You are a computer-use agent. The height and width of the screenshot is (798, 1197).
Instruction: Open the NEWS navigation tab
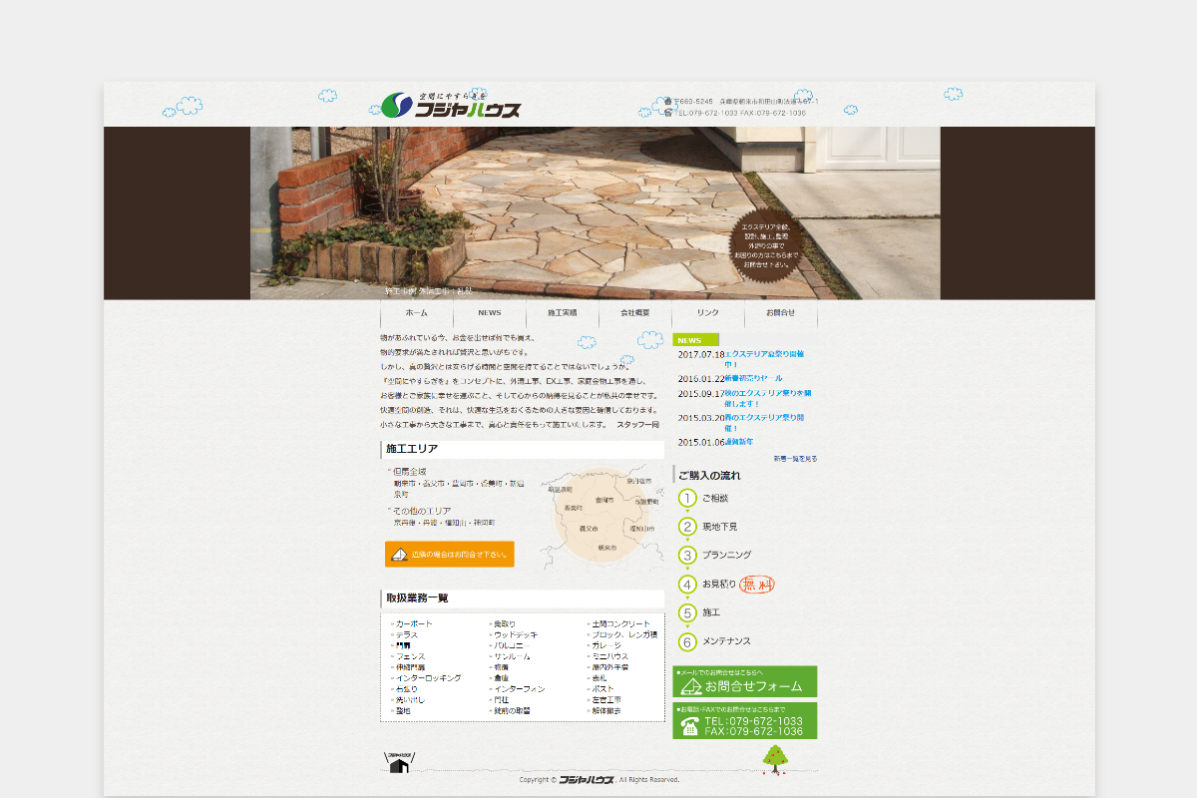[x=490, y=313]
